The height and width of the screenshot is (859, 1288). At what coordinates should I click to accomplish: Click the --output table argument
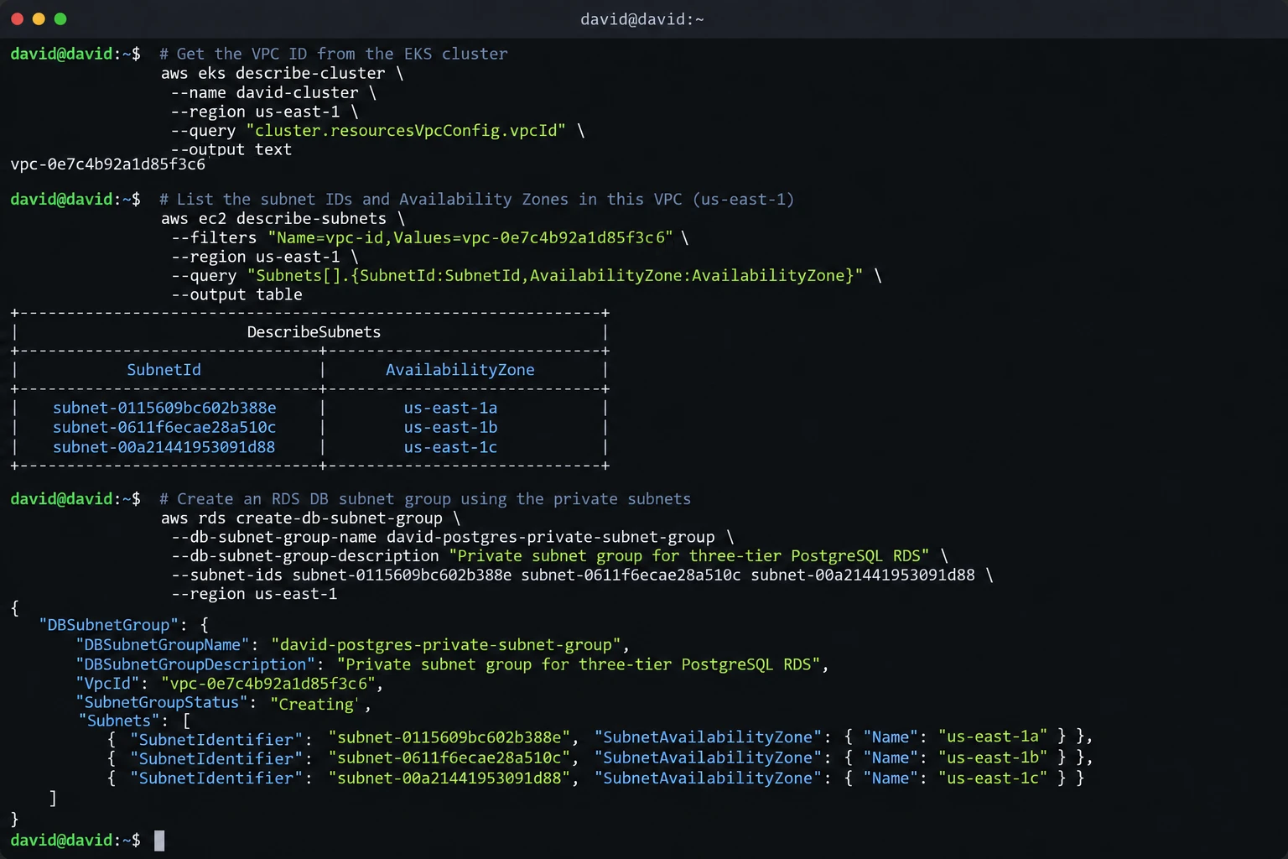coord(236,295)
